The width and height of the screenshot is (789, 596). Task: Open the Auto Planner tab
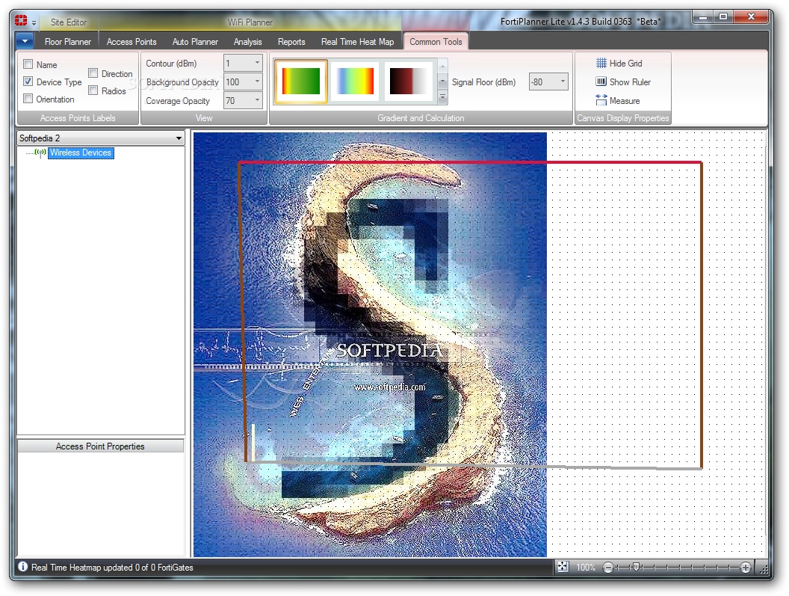[195, 42]
